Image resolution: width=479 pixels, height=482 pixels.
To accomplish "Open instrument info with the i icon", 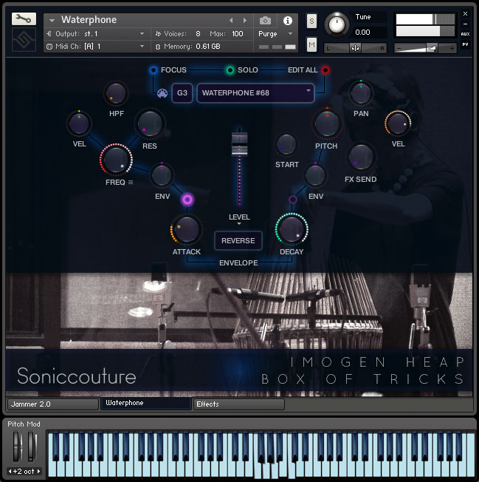I will 288,21.
